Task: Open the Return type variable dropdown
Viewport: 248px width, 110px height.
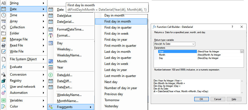Action: (x=193, y=44)
